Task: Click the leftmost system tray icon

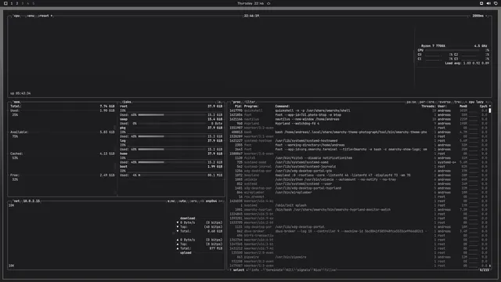Action: click(x=481, y=3)
